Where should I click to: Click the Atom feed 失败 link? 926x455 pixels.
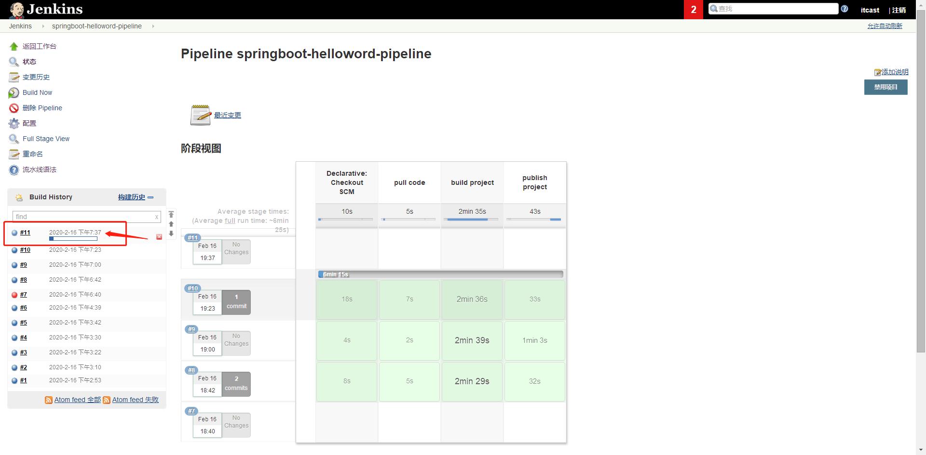(136, 400)
